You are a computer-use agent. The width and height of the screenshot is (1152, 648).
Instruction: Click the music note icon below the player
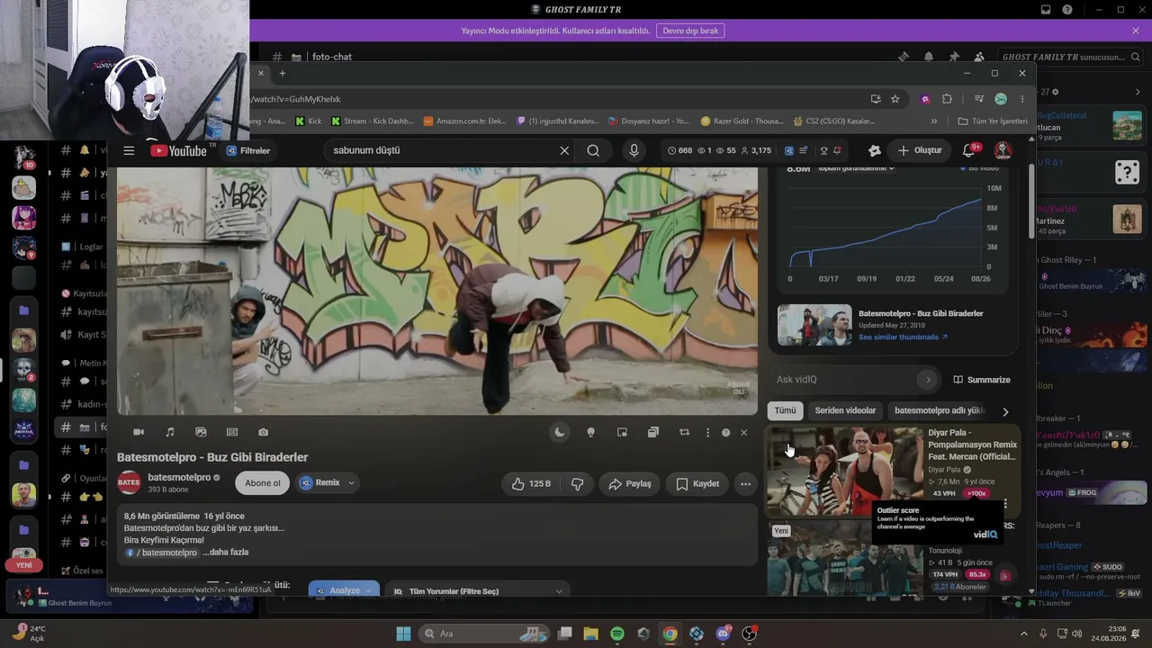pos(170,432)
